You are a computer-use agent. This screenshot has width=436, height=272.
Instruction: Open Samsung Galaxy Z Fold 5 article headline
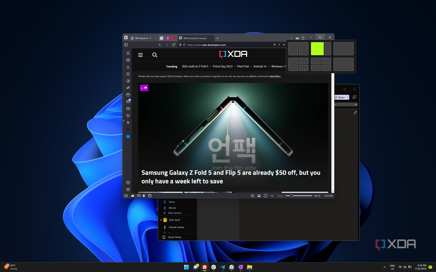(231, 177)
